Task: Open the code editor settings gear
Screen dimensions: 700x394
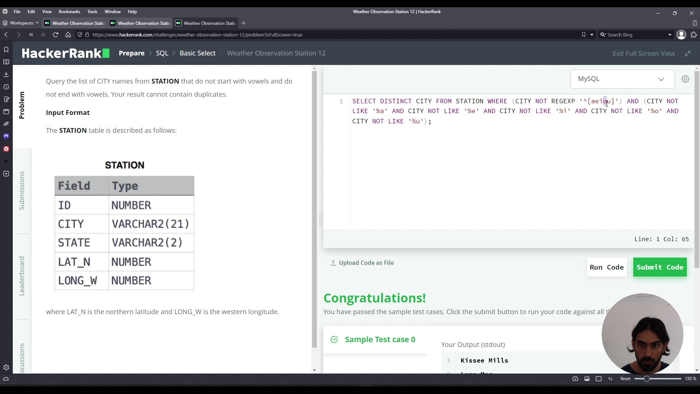Action: pos(685,79)
